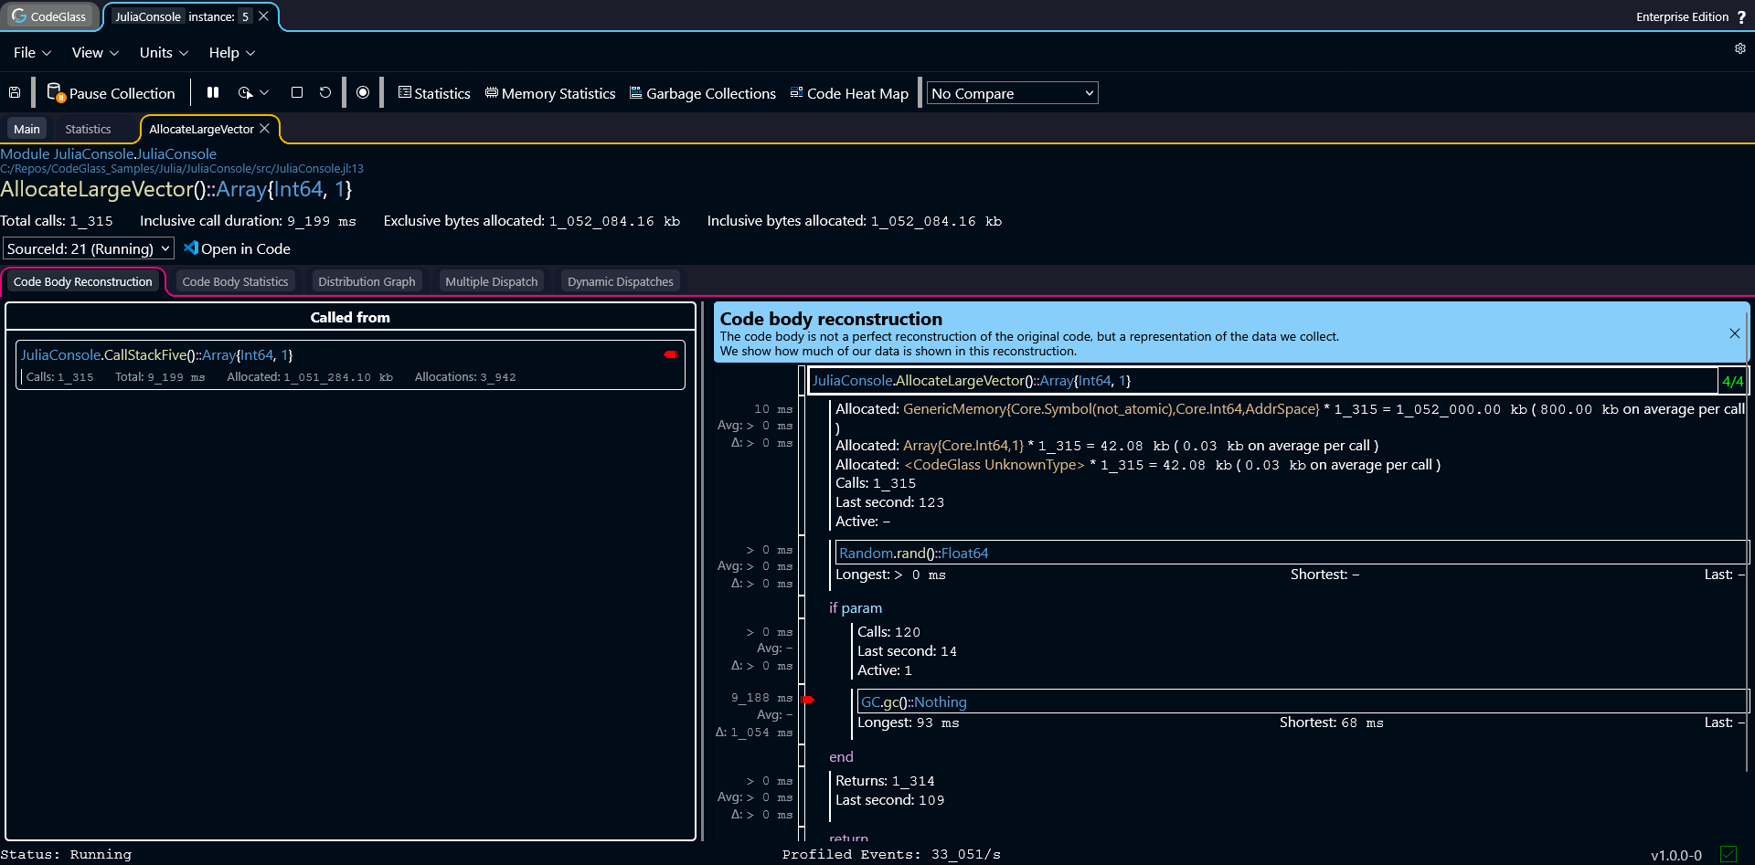This screenshot has width=1755, height=865.
Task: Click the green 4/4 coverage indicator
Action: 1733,381
